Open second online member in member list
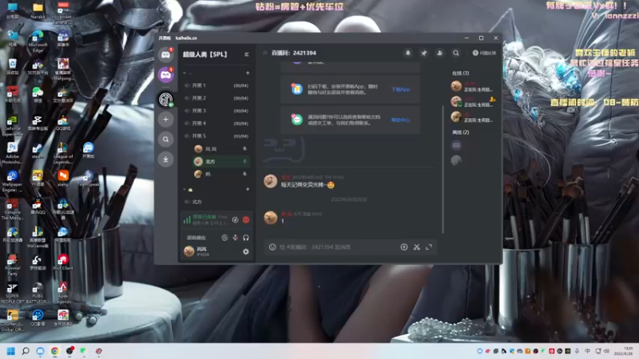The image size is (639, 359). click(x=473, y=102)
